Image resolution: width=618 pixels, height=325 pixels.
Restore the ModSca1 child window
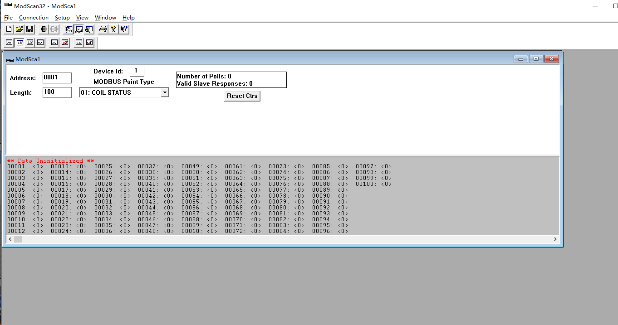click(536, 59)
